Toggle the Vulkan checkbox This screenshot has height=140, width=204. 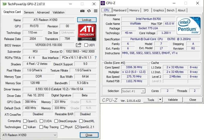[x=25, y=127]
